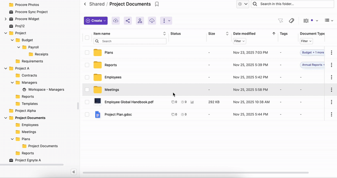Viewport: 337px width, 178px height.
Task: Open Project Plan.gdoc file name
Action: pos(118,114)
